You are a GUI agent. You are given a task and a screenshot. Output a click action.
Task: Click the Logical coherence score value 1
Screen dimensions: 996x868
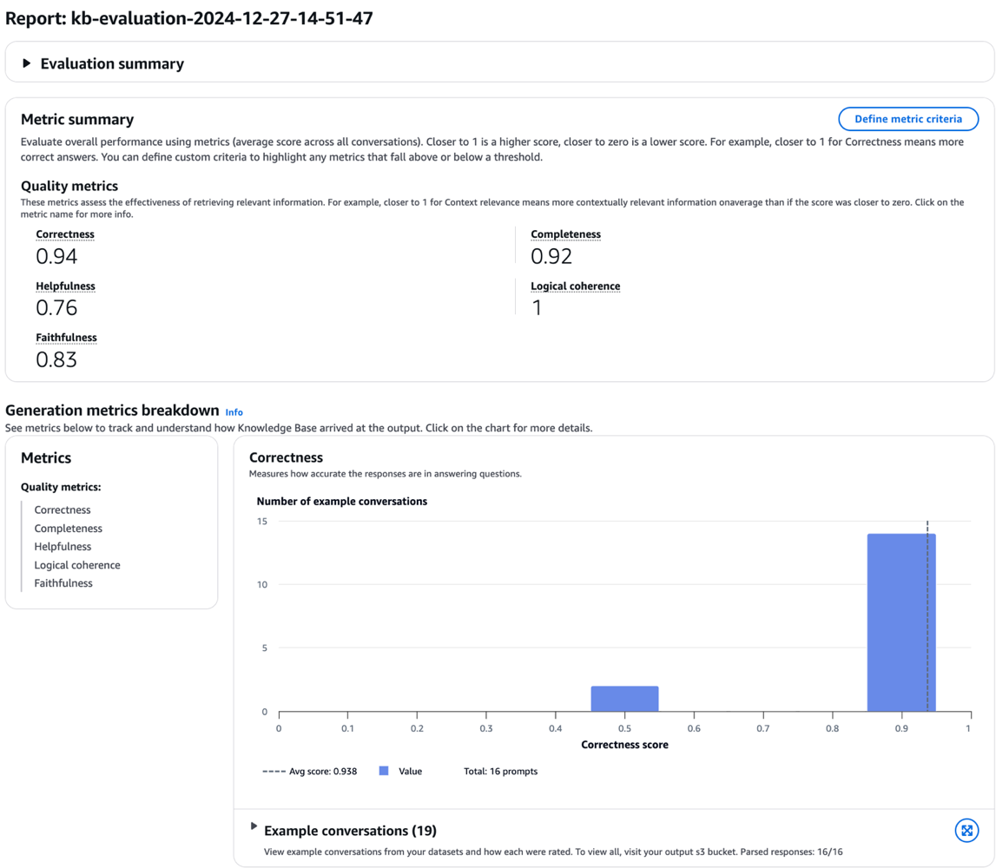pos(537,308)
